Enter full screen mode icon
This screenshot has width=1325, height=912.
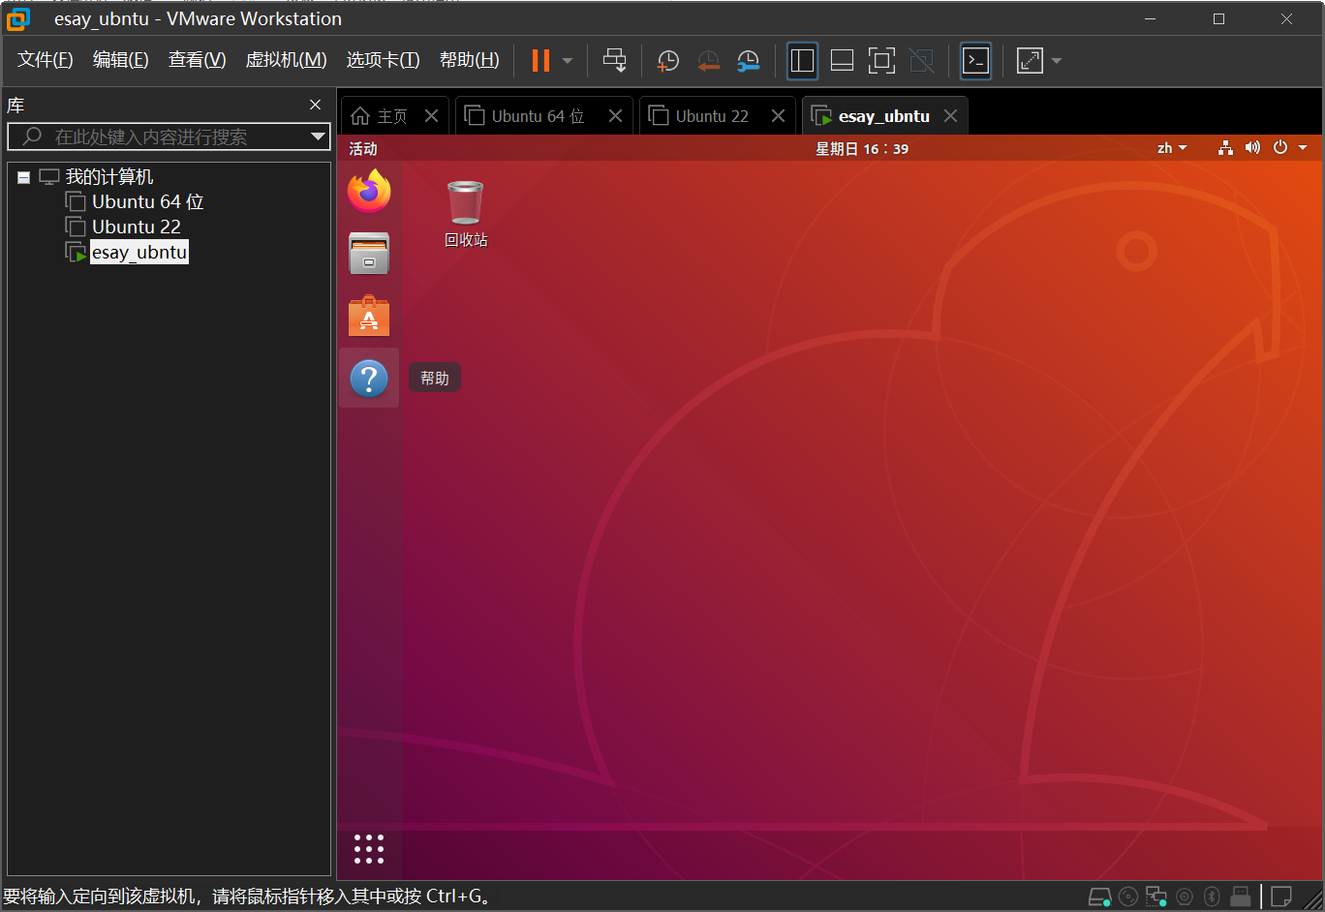click(x=881, y=61)
